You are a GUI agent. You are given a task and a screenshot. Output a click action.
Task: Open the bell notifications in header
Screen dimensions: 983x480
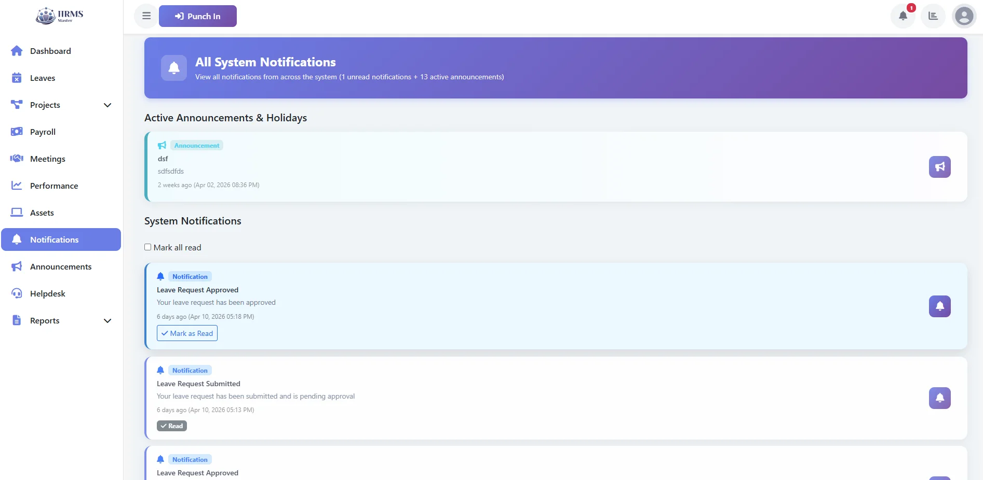[903, 16]
